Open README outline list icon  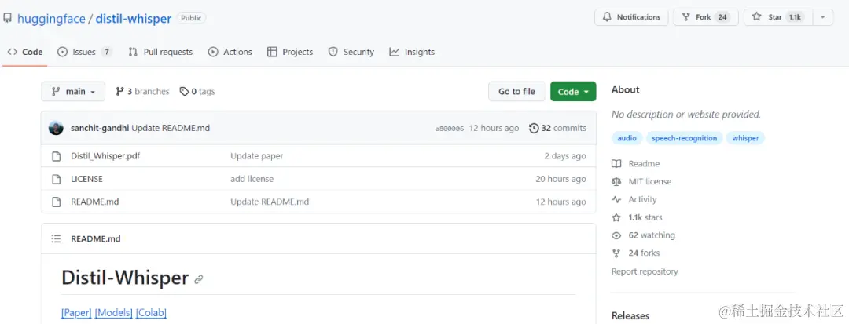(56, 238)
